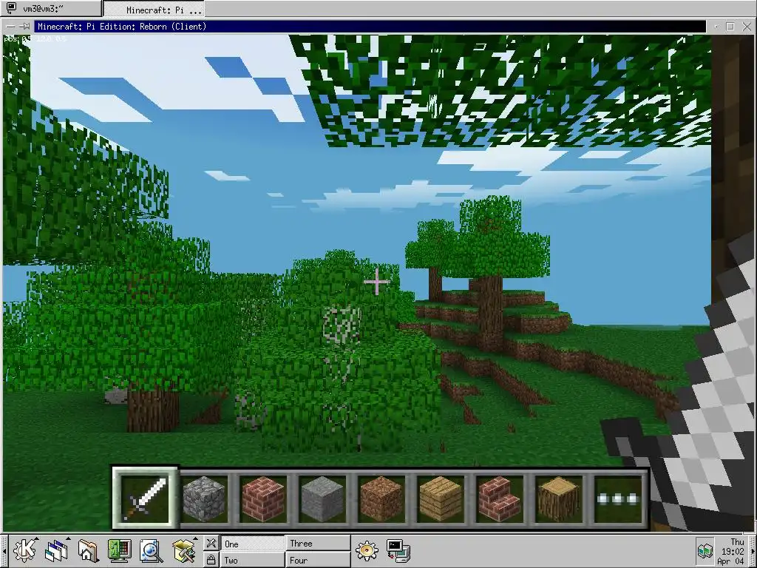
Task: Toggle the sticky pin on Minecraft titlebar
Action: point(25,27)
